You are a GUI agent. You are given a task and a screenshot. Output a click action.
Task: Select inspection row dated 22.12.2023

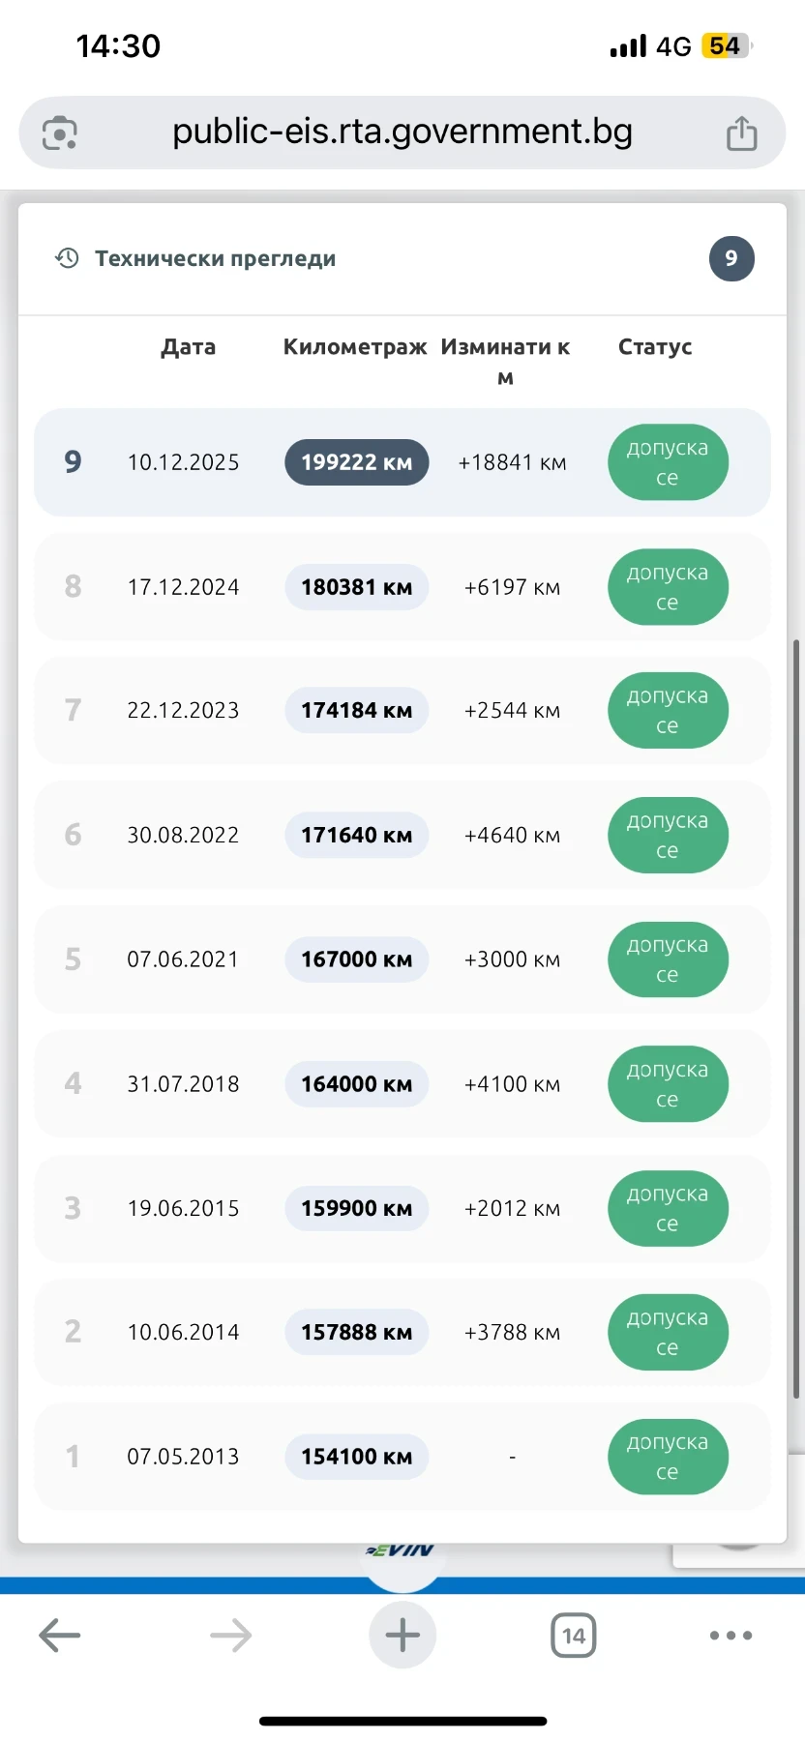tap(402, 711)
